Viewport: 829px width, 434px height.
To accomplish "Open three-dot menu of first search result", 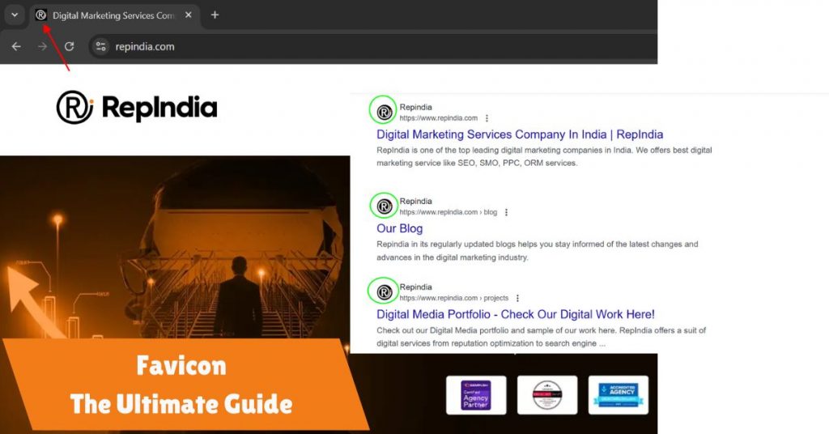I will [x=487, y=118].
